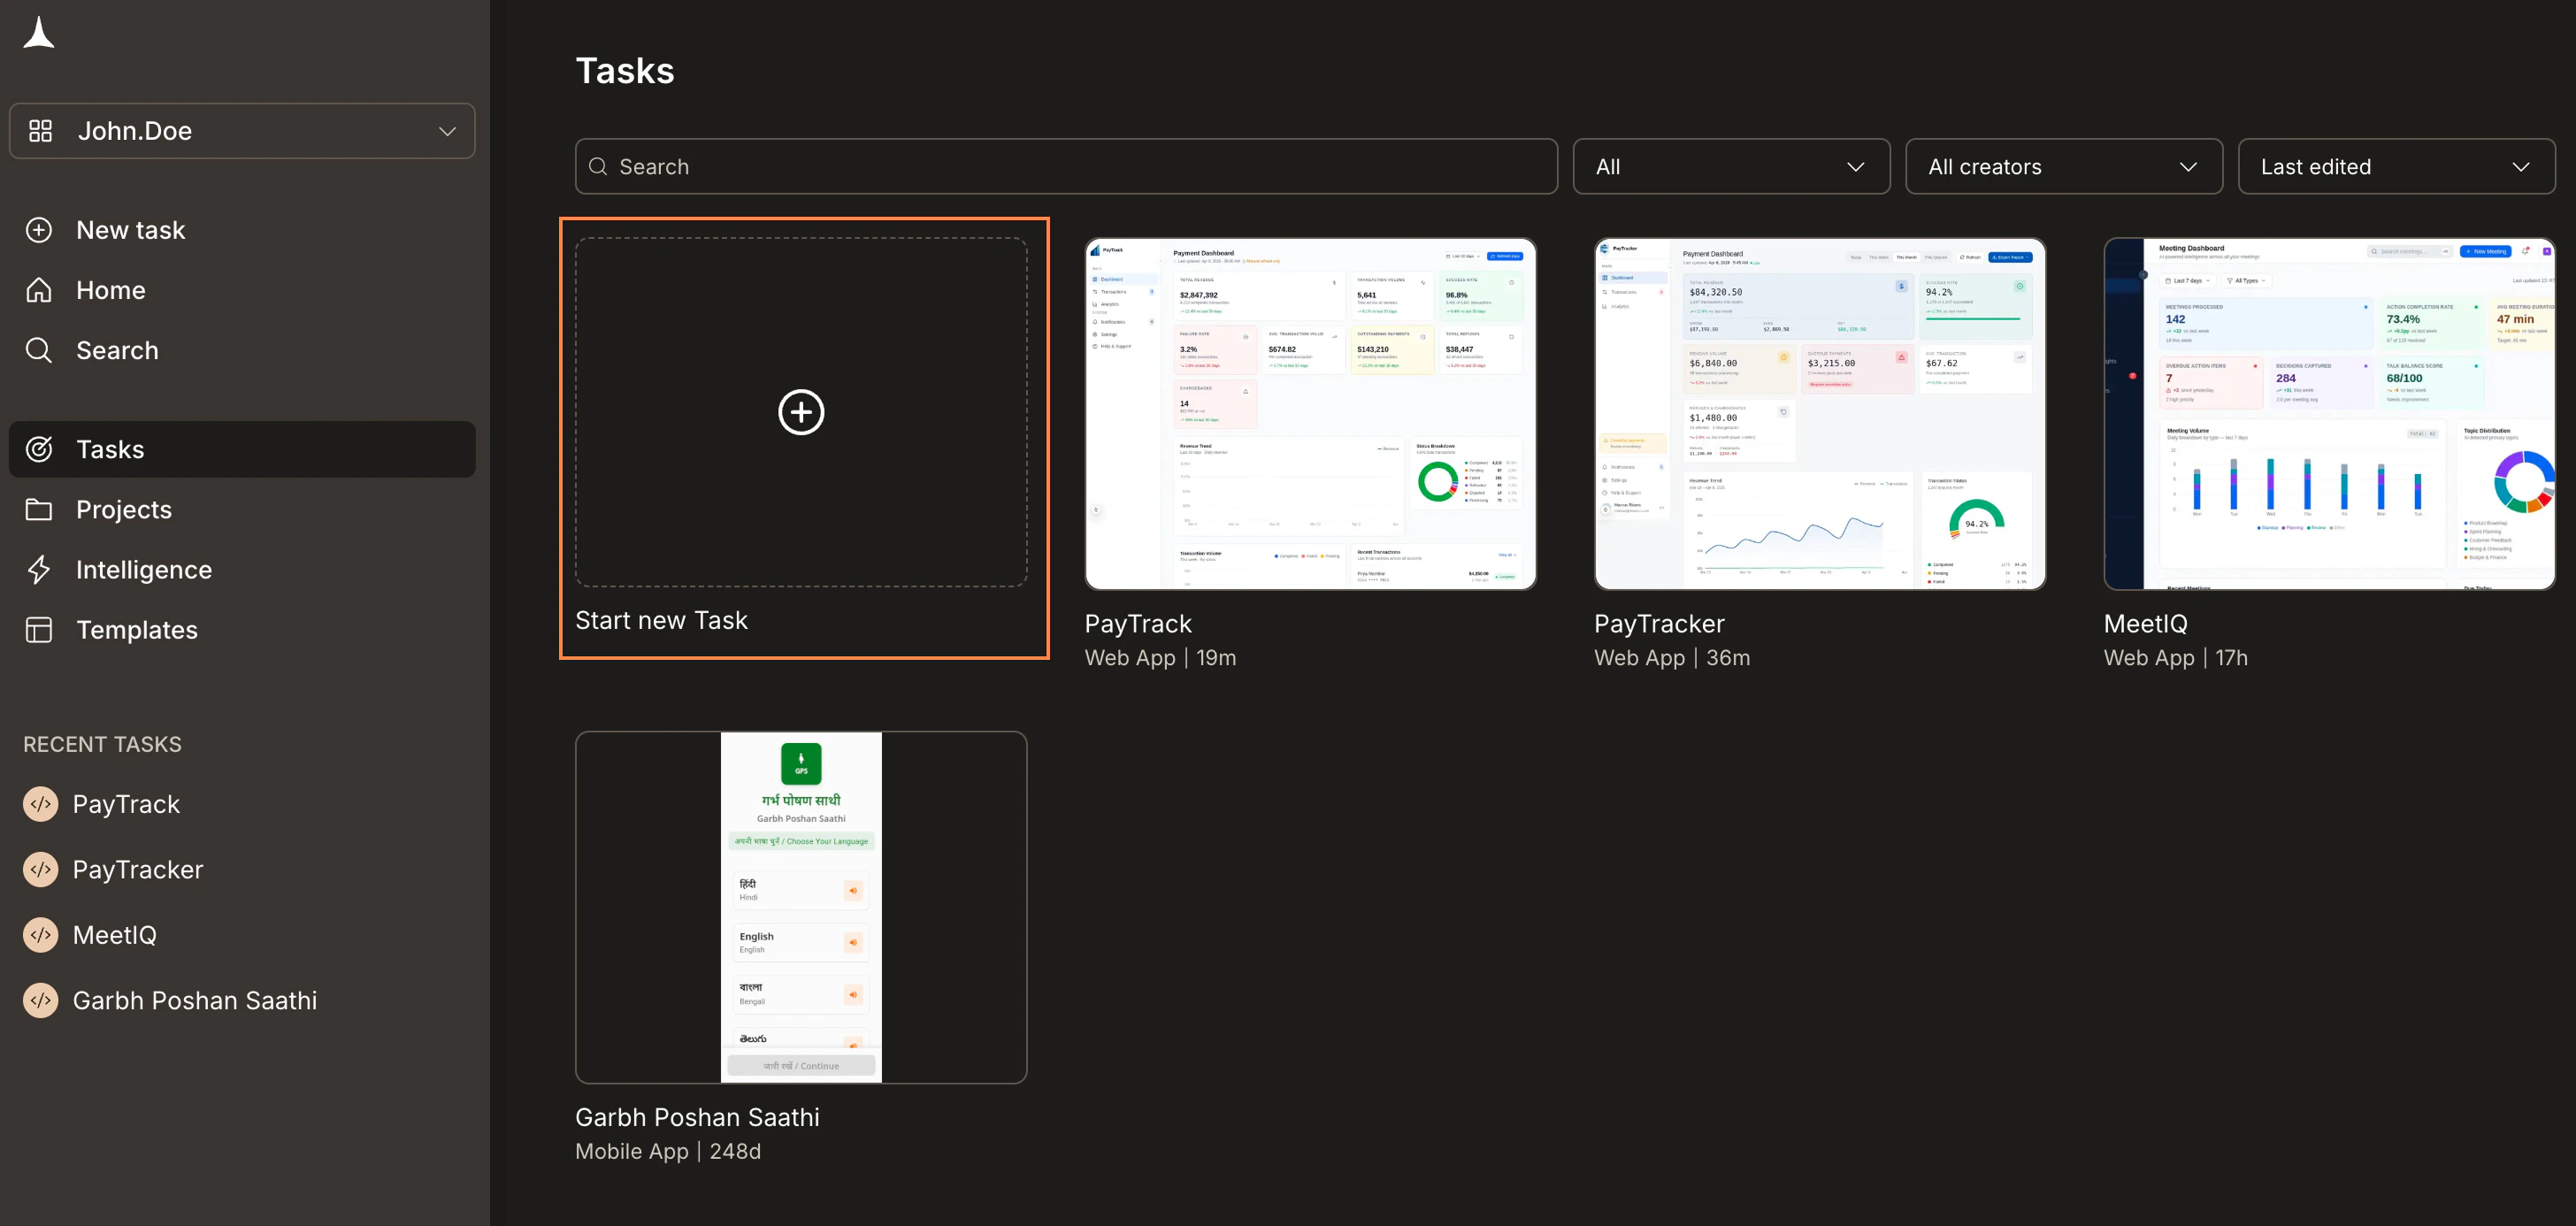The height and width of the screenshot is (1226, 2576).
Task: Expand the John.Doe workspace dropdown chevron
Action: point(447,131)
